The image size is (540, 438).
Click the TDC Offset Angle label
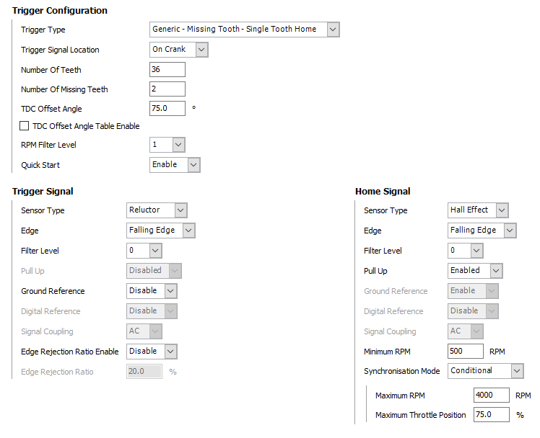(x=51, y=109)
